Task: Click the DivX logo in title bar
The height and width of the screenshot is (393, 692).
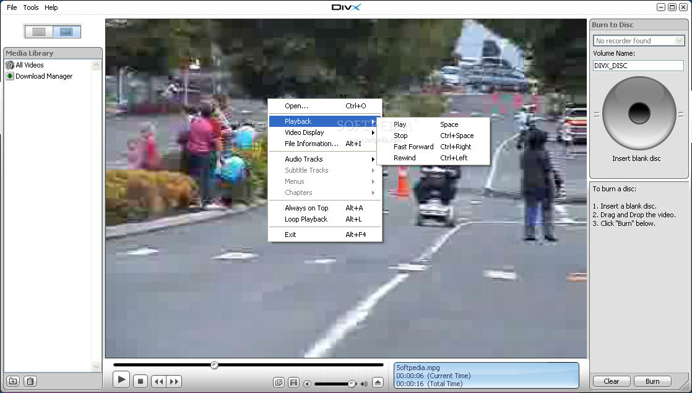Action: click(x=346, y=7)
